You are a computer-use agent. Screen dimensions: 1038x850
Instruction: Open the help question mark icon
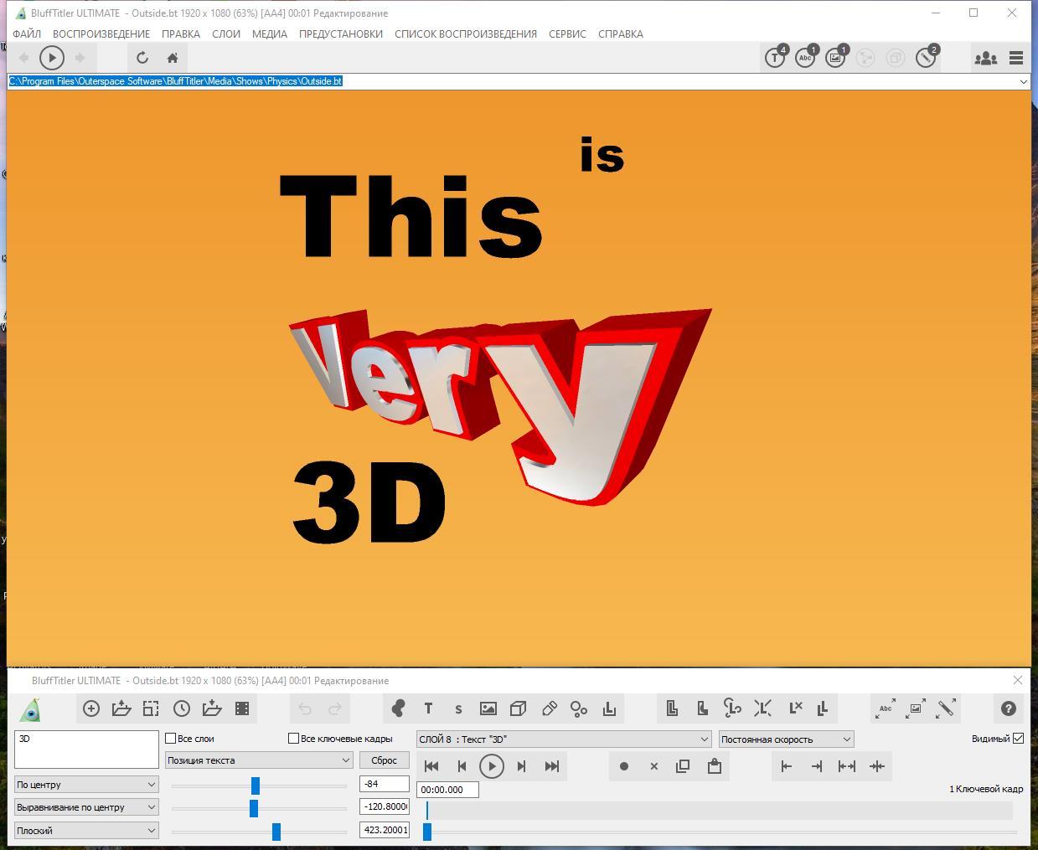click(1009, 708)
